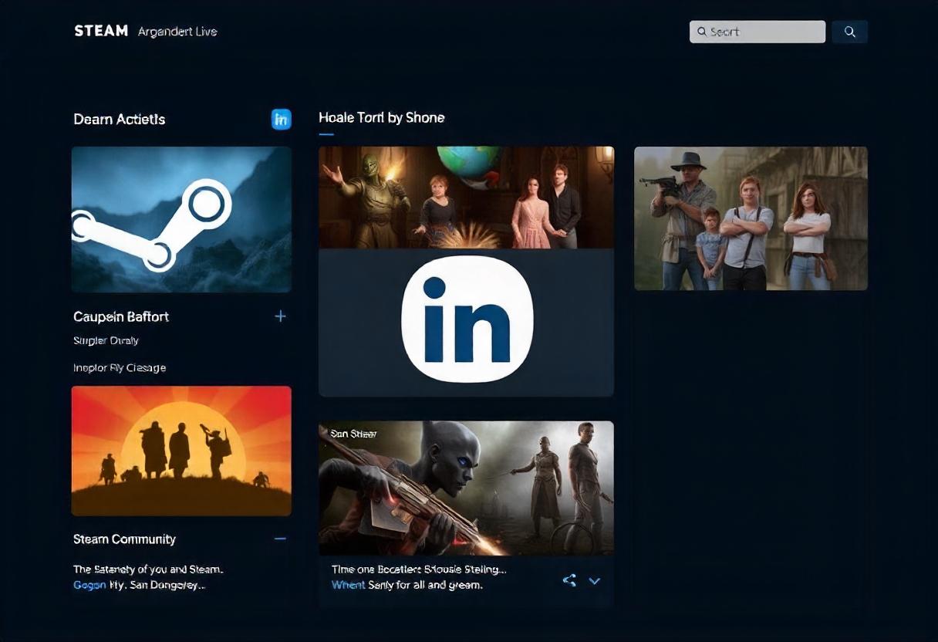Open the fantasy characters banner image
This screenshot has width=938, height=642.
(466, 198)
